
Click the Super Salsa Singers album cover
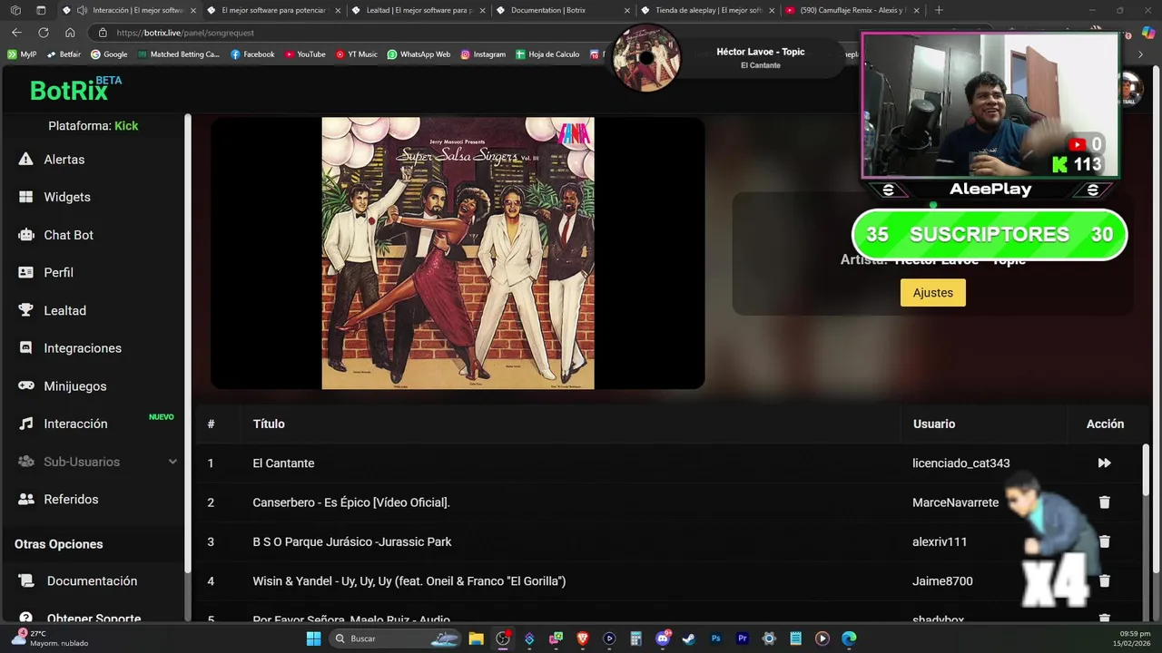tap(458, 253)
